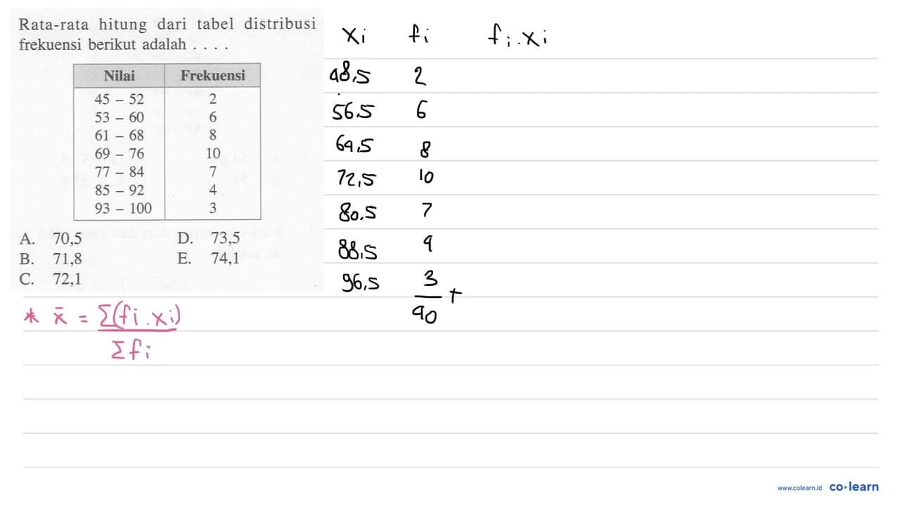Viewport: 900px width, 506px height.
Task: Click the Frekuensi column header
Action: (x=212, y=75)
